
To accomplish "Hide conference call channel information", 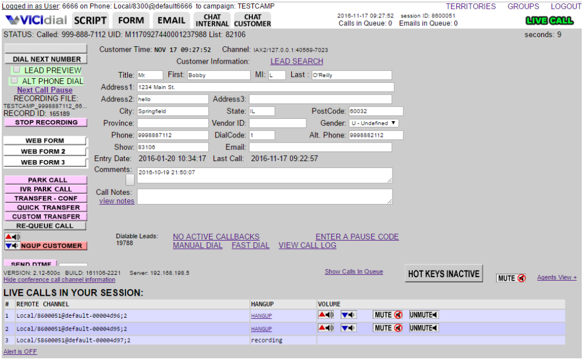I will click(59, 279).
